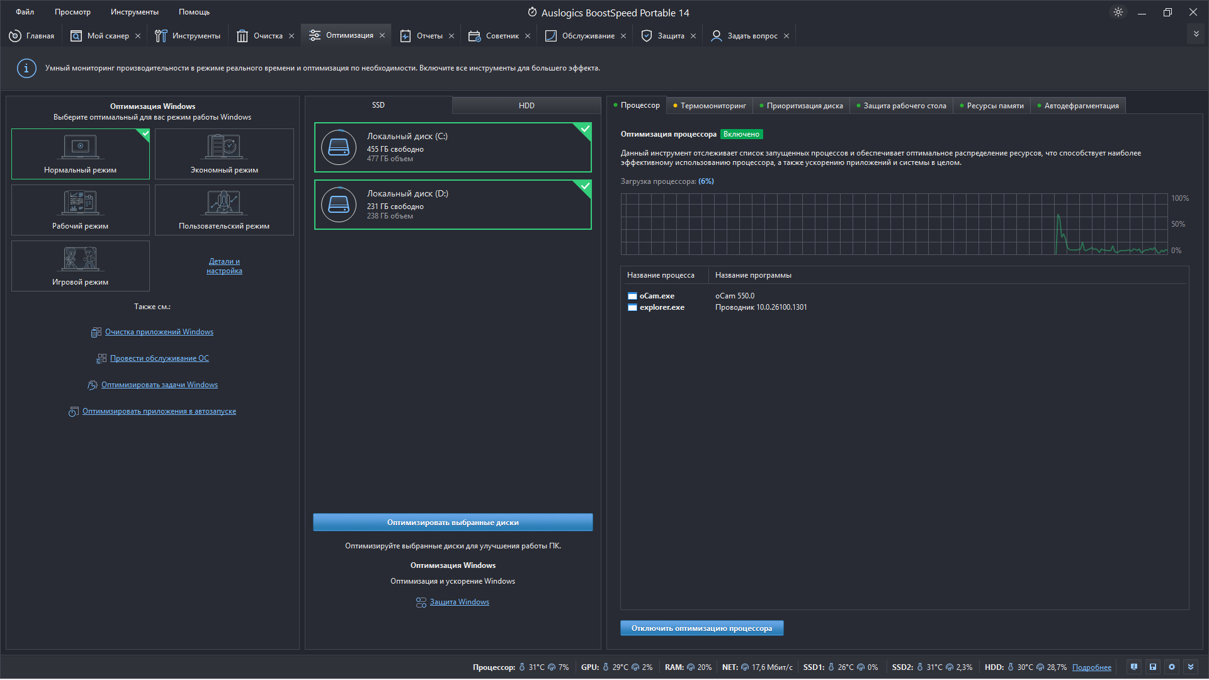Click the Включено status badge
Image resolution: width=1209 pixels, height=680 pixels.
pos(741,134)
